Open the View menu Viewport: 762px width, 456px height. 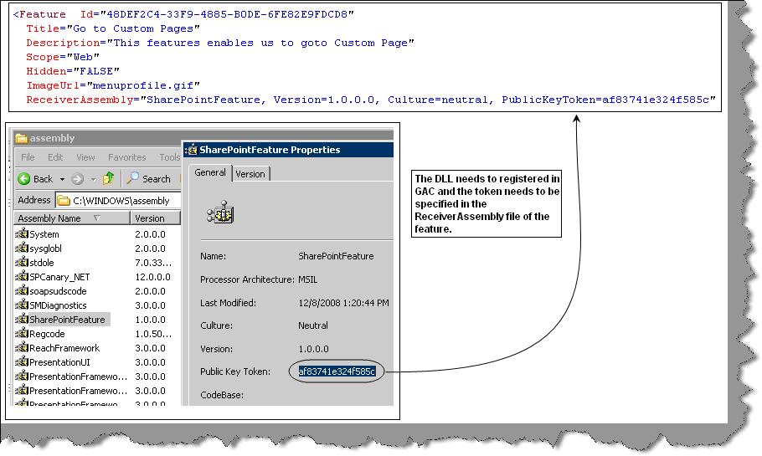85,157
